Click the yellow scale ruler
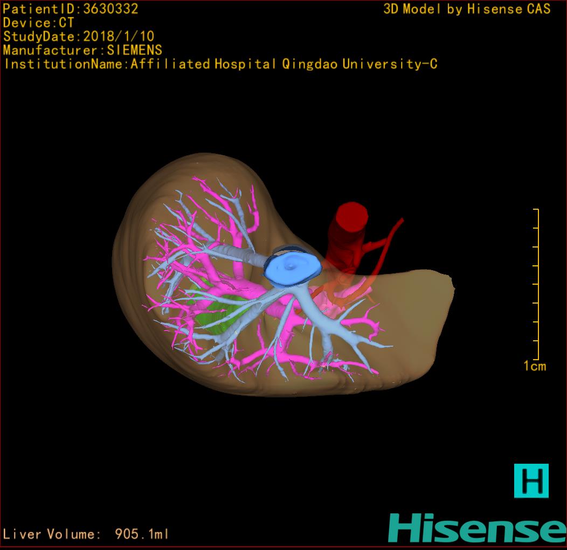 pos(537,284)
